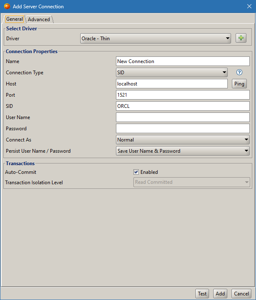The height and width of the screenshot is (300, 256).
Task: Select the SID field containing ORCL
Action: pyautogui.click(x=182, y=106)
